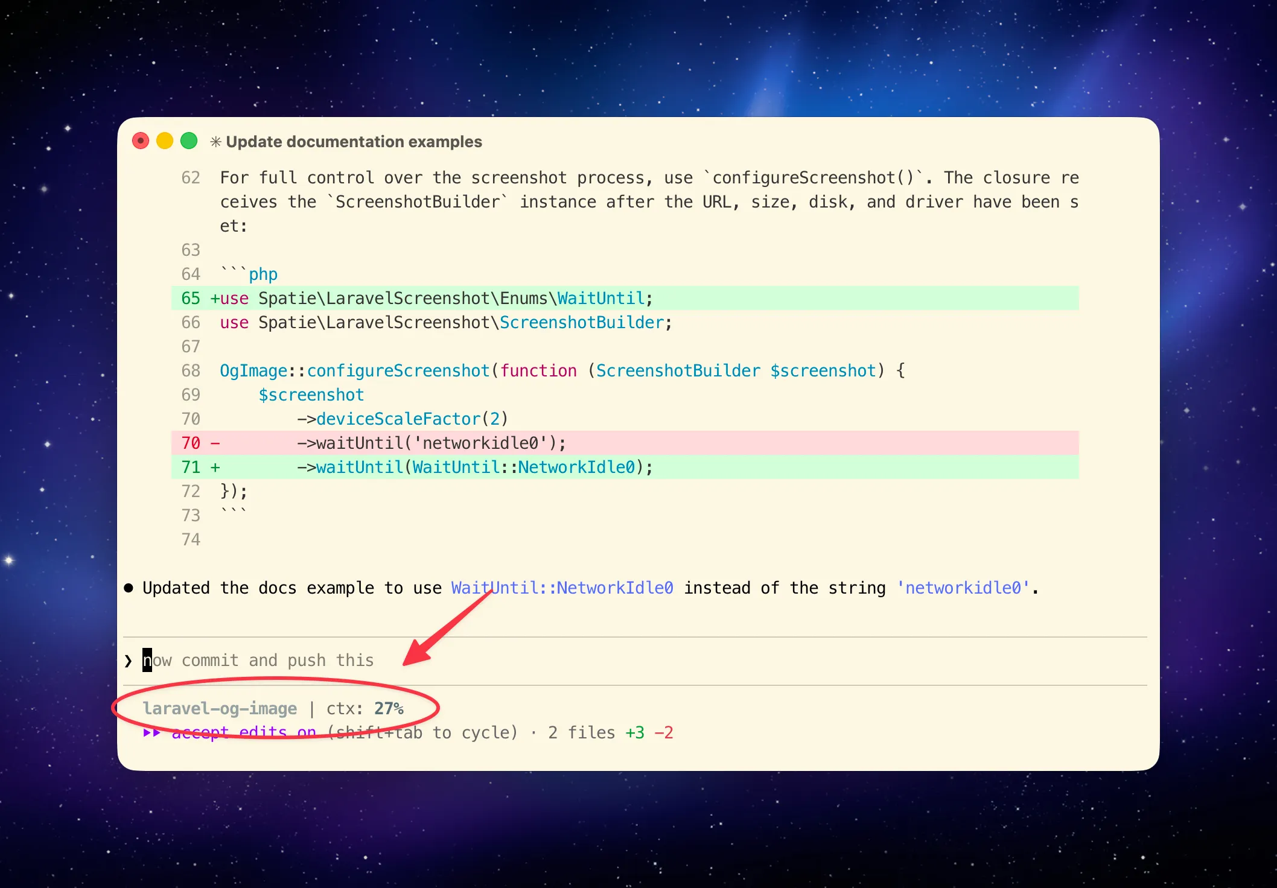Screen dimensions: 1277x888
Task: Click the '2 files +3 -2' change summary
Action: (610, 732)
